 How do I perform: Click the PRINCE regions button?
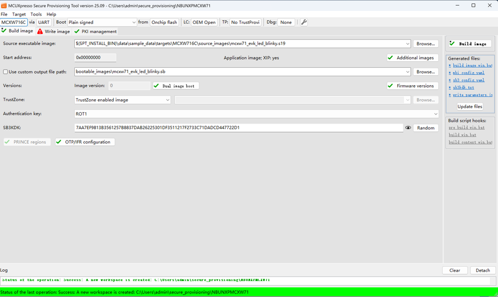click(x=27, y=142)
